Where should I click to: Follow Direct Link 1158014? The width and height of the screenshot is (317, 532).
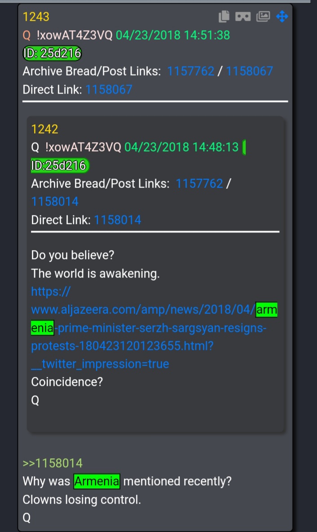pyautogui.click(x=118, y=220)
